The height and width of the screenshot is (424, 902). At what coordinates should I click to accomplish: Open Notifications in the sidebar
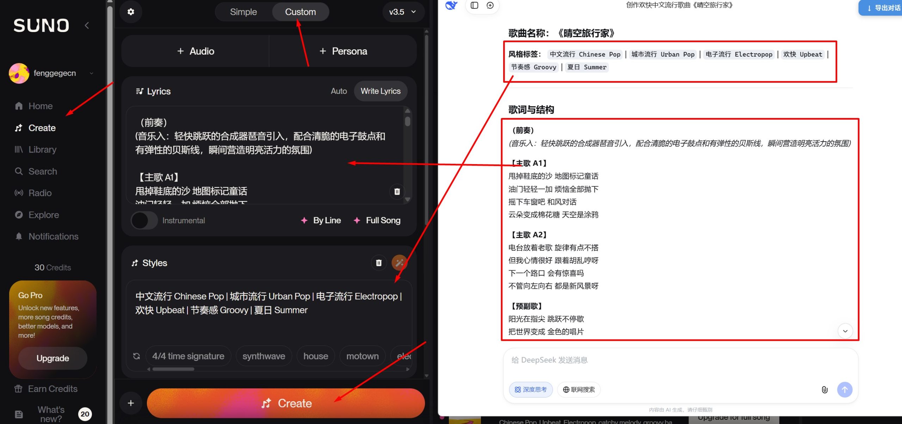click(x=47, y=236)
